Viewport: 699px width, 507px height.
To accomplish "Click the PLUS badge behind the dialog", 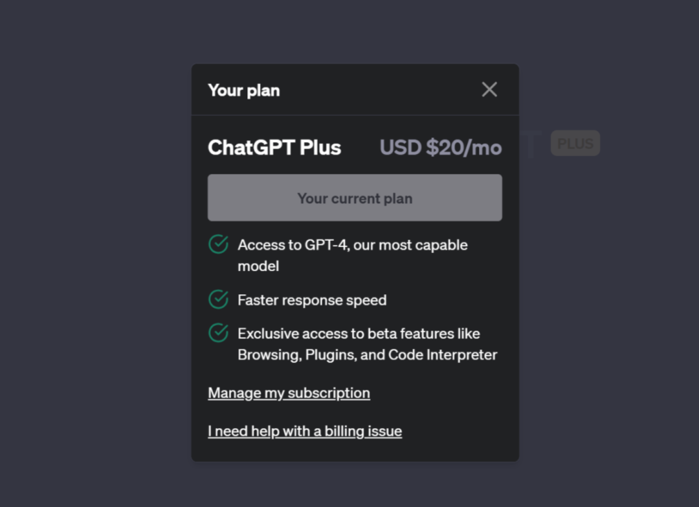I will (575, 144).
